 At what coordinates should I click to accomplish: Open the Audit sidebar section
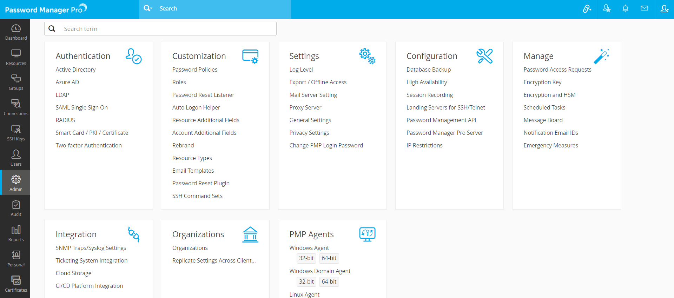16,208
